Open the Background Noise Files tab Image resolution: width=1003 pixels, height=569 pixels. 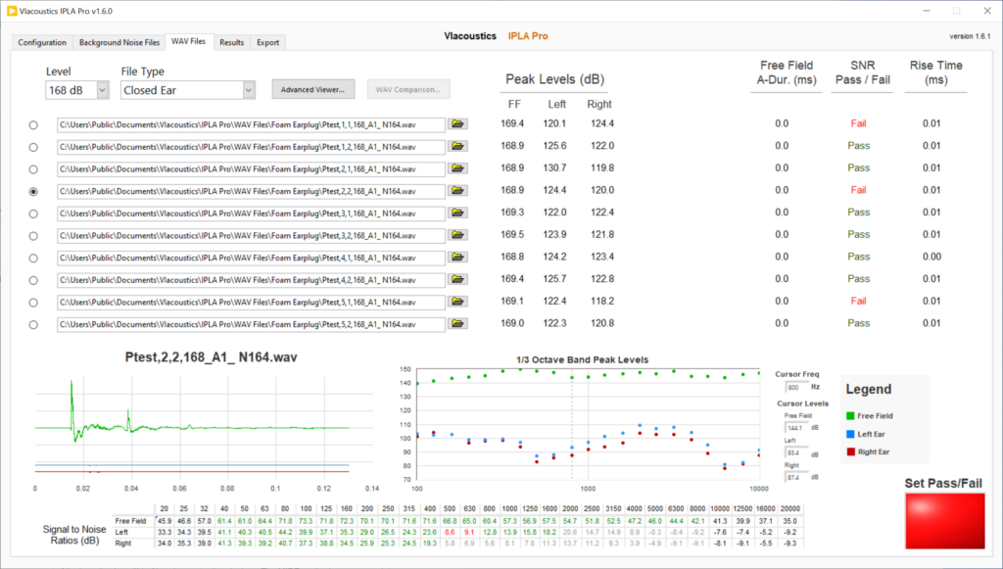[x=119, y=43]
